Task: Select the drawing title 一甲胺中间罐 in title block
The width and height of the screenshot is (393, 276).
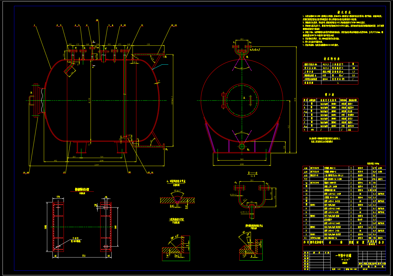Action: (x=343, y=255)
